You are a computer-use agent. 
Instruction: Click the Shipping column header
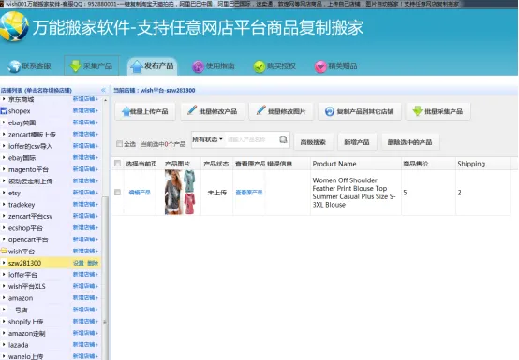coord(482,164)
